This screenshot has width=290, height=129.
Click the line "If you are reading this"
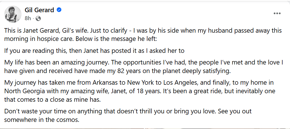(94, 51)
